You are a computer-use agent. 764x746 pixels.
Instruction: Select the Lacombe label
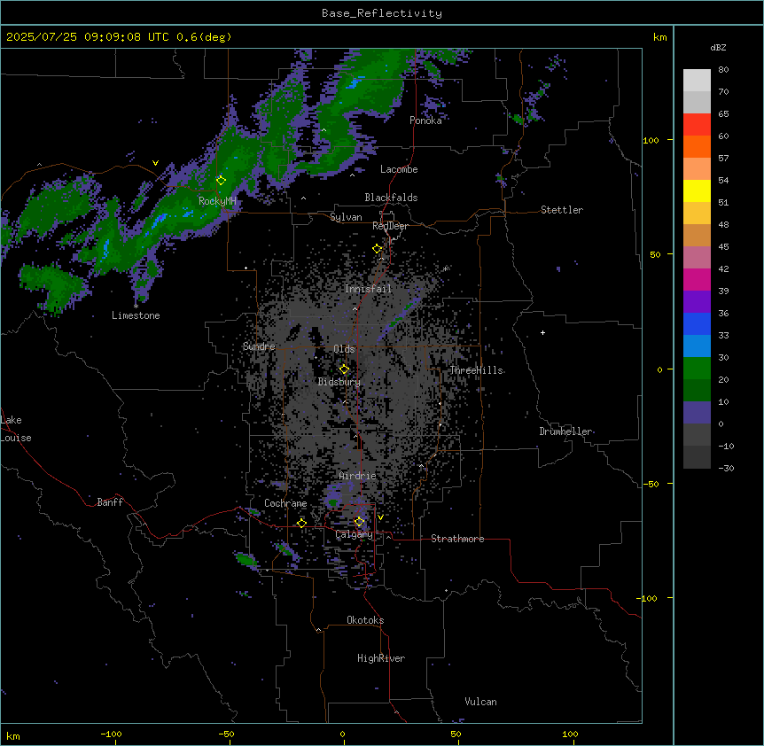click(x=399, y=169)
